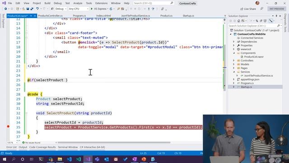Close the ProductList.razor tab
The image size is (289, 163).
[35, 16]
